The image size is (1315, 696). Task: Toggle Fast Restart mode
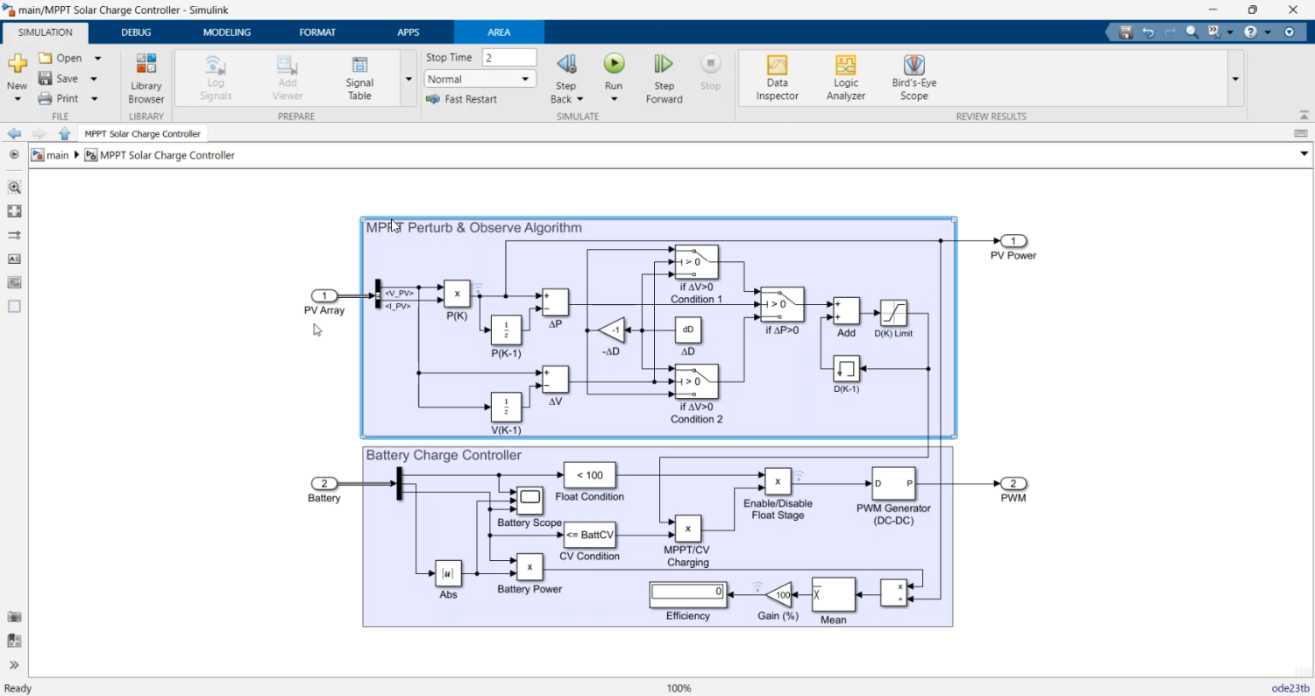(x=462, y=99)
